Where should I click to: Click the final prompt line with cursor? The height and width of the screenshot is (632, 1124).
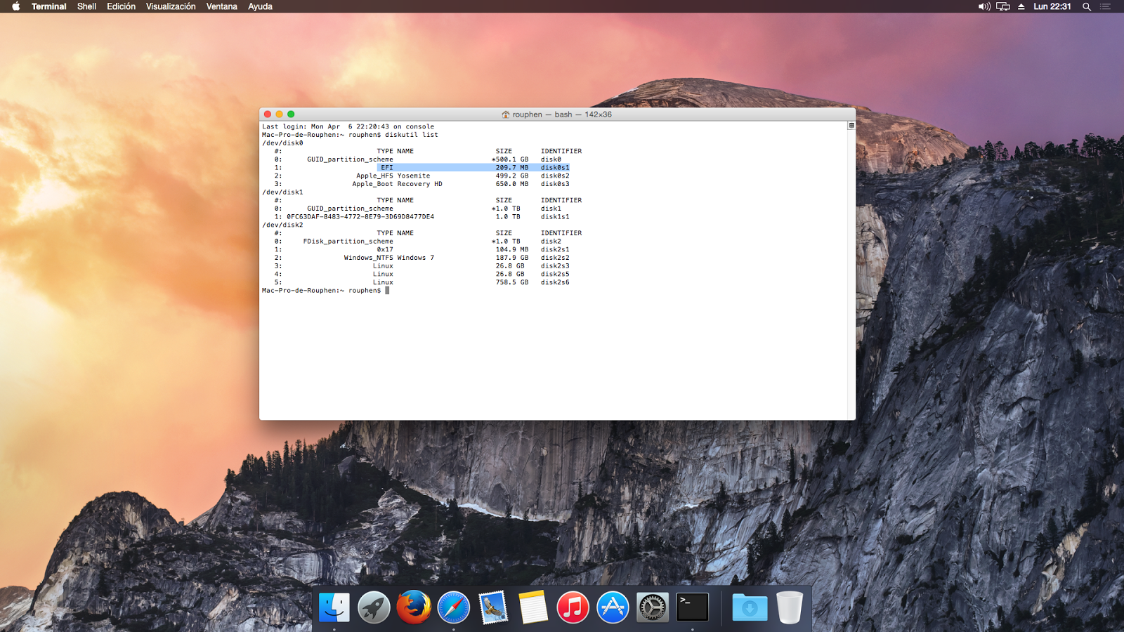tap(325, 291)
